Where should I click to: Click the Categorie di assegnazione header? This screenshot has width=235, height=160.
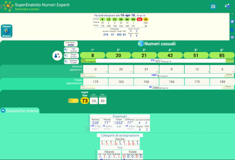coord(120,135)
